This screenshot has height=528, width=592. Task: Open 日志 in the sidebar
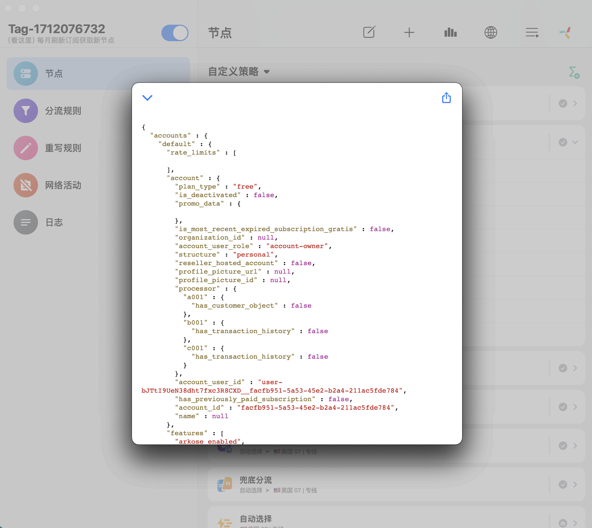click(54, 223)
